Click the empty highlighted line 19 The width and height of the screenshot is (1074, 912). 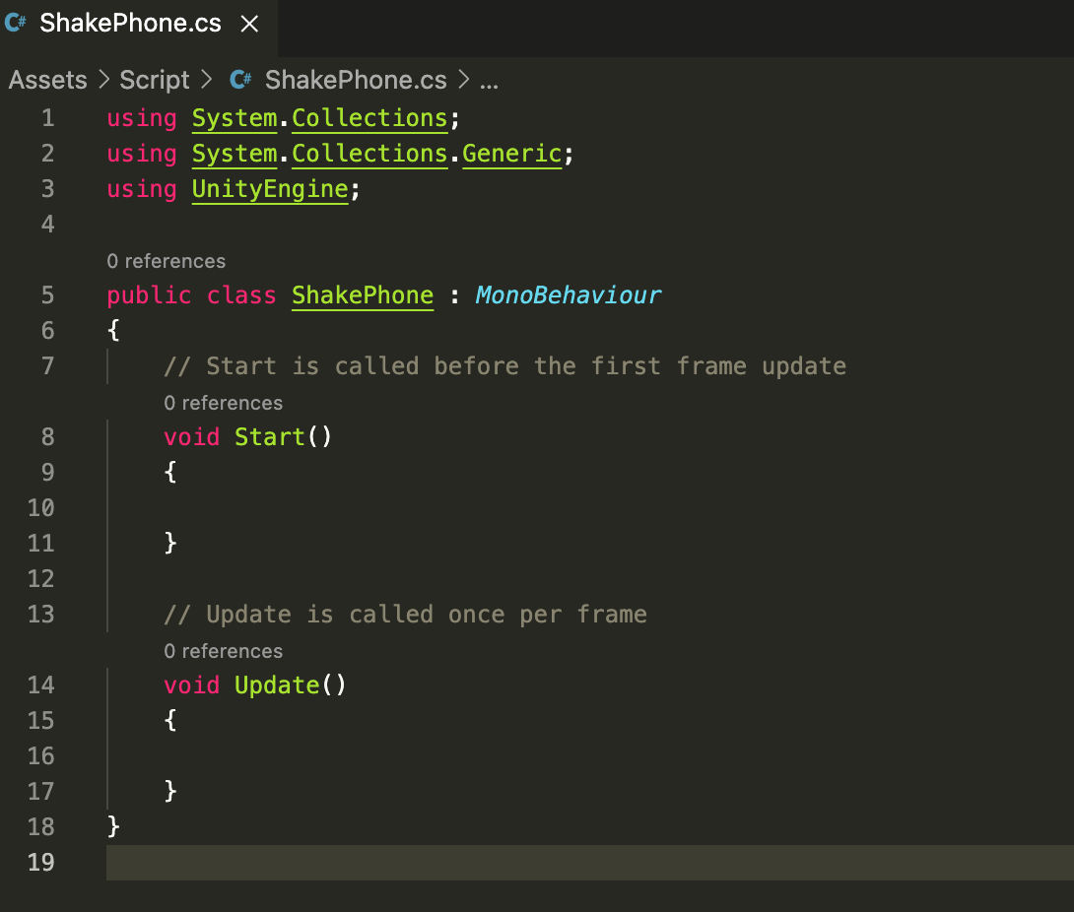click(x=589, y=862)
